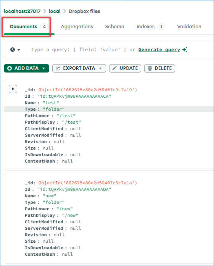Click breadcrumb chevron after localhost:27017
The height and width of the screenshot is (266, 214).
point(45,11)
